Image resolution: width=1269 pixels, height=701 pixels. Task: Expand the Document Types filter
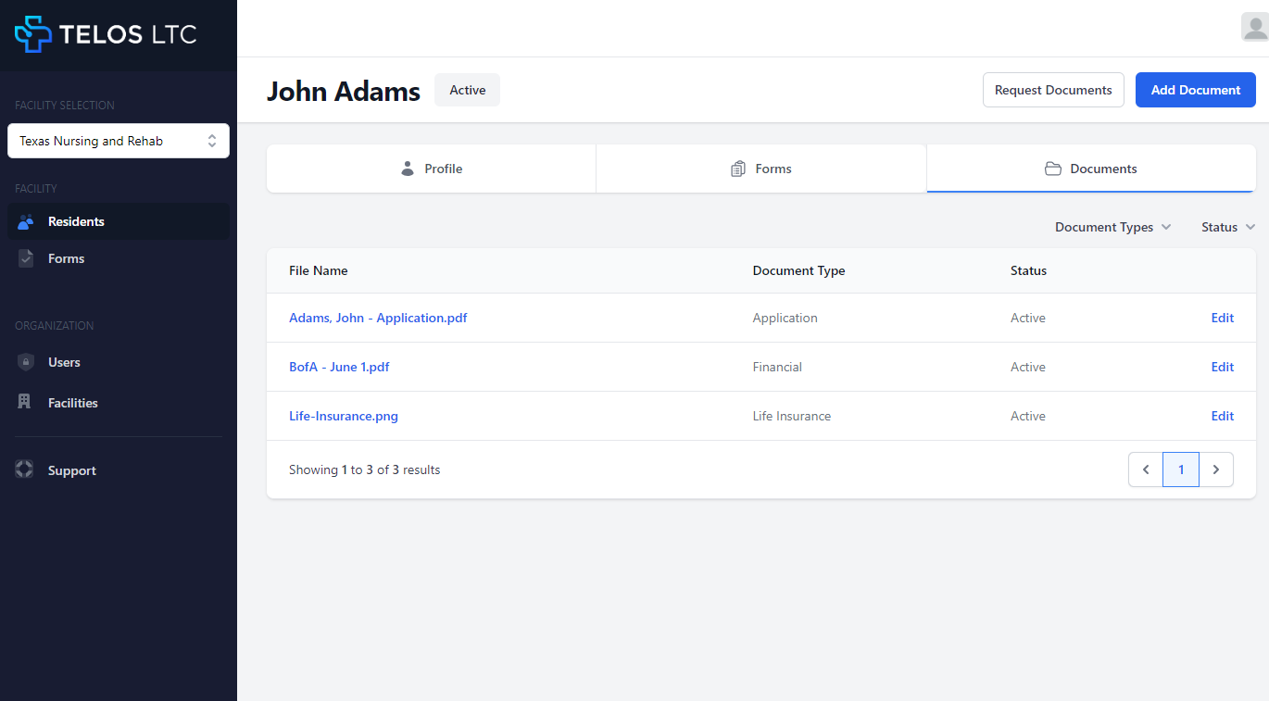[1112, 227]
